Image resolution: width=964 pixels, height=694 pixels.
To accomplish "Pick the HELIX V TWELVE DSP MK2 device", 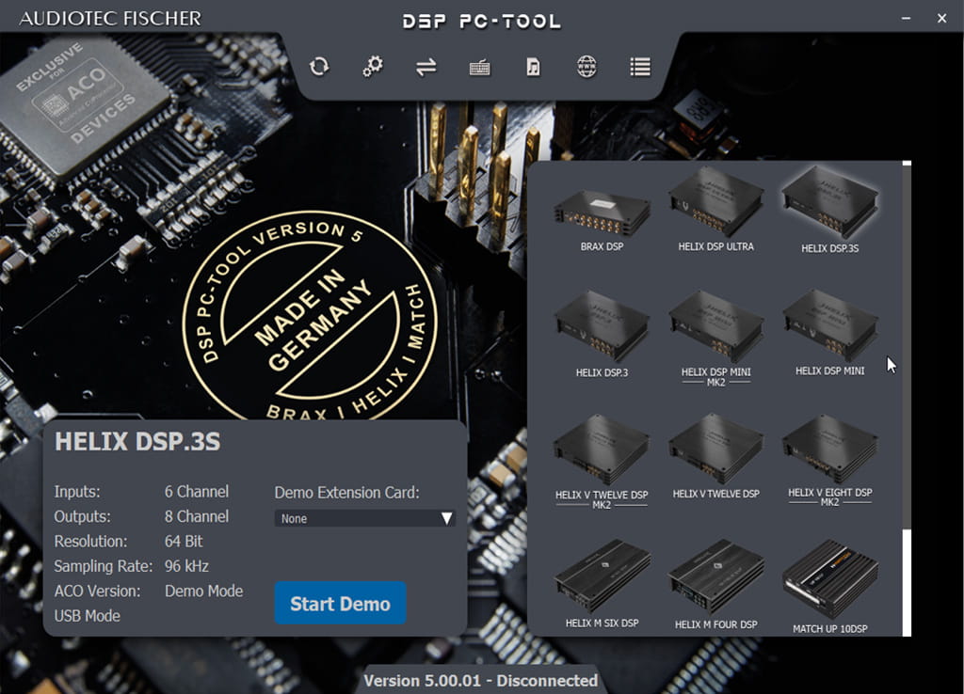I will (x=602, y=462).
